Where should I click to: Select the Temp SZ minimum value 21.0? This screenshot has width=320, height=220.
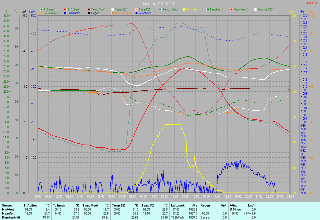[135, 210]
